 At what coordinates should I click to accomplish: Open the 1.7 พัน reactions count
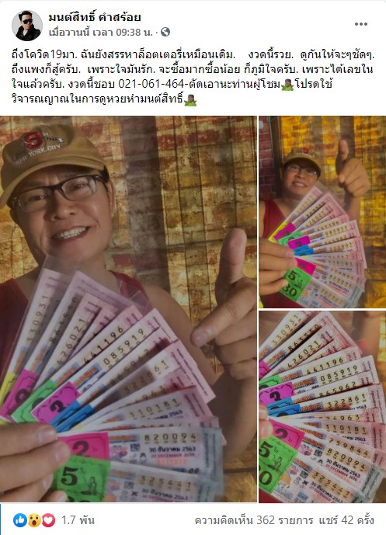78,520
